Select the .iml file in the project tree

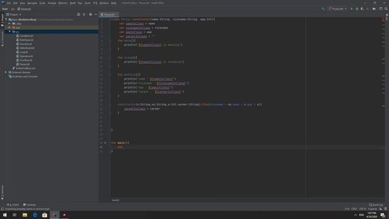coord(26,68)
